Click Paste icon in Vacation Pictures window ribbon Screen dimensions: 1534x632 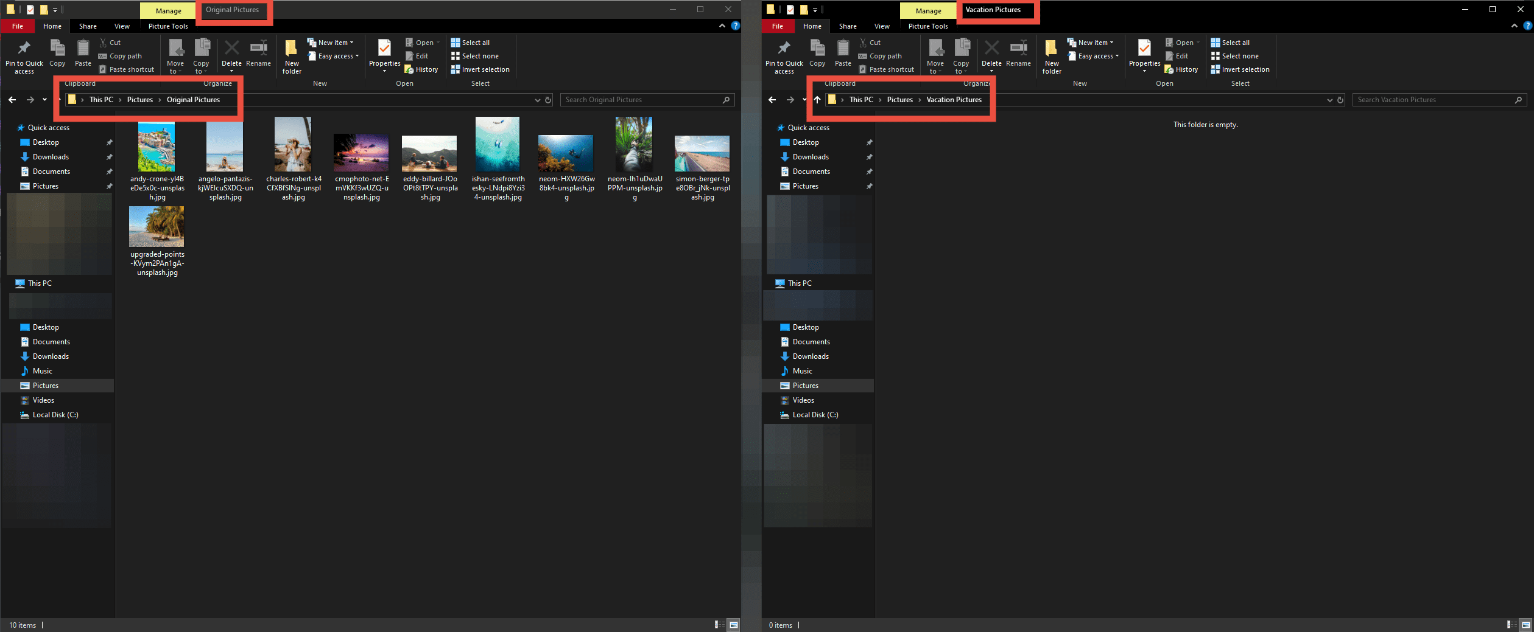(x=843, y=53)
